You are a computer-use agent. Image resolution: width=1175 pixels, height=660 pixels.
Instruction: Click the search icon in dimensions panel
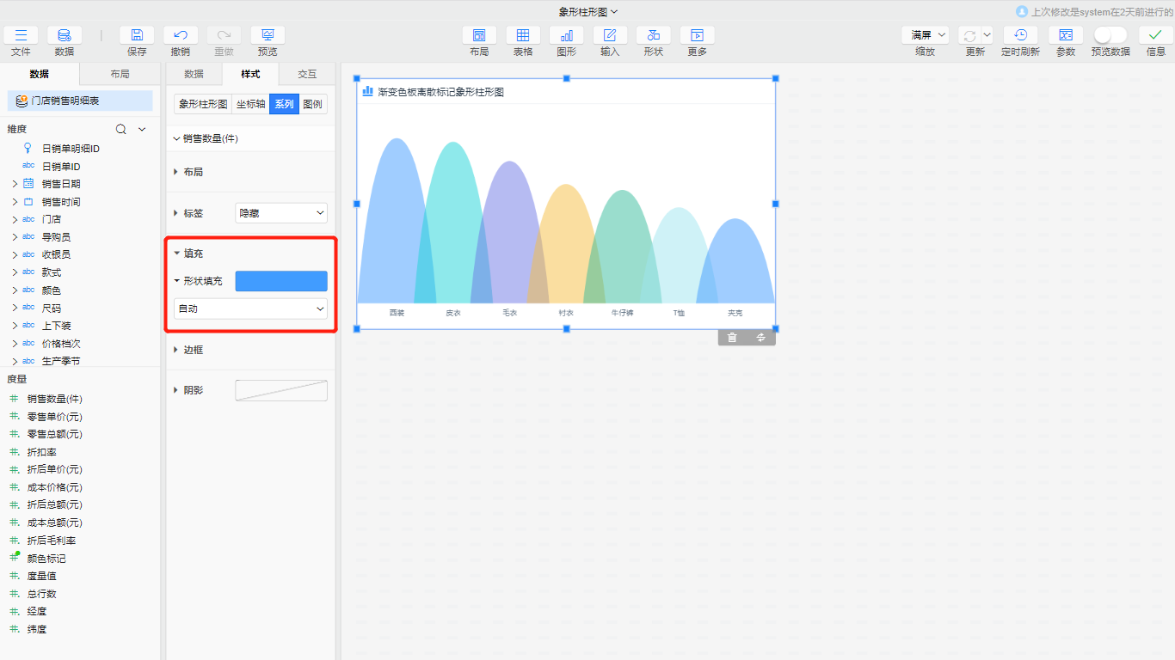coord(121,129)
